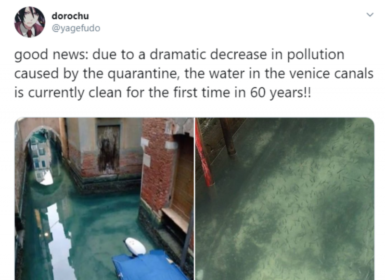Open the dorochu display name link
This screenshot has width=385, height=280.
coord(70,16)
